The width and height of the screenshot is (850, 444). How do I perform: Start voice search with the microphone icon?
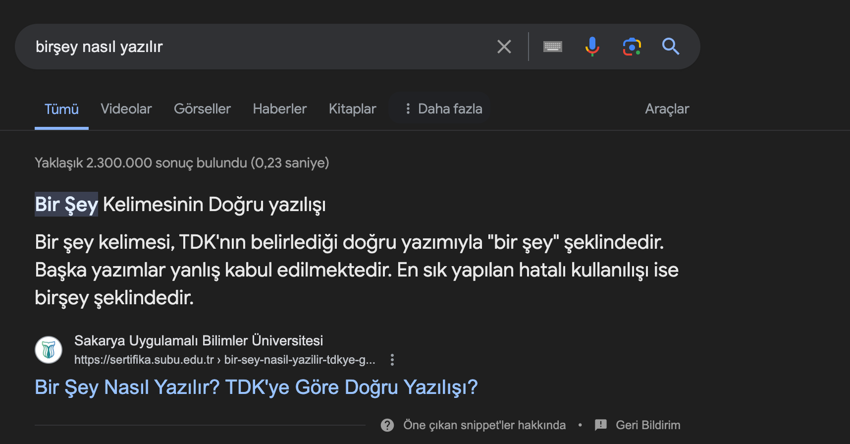592,47
